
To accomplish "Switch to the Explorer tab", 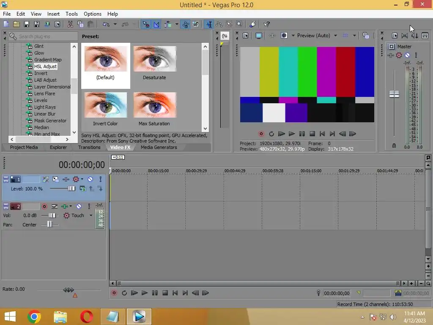I will point(58,147).
